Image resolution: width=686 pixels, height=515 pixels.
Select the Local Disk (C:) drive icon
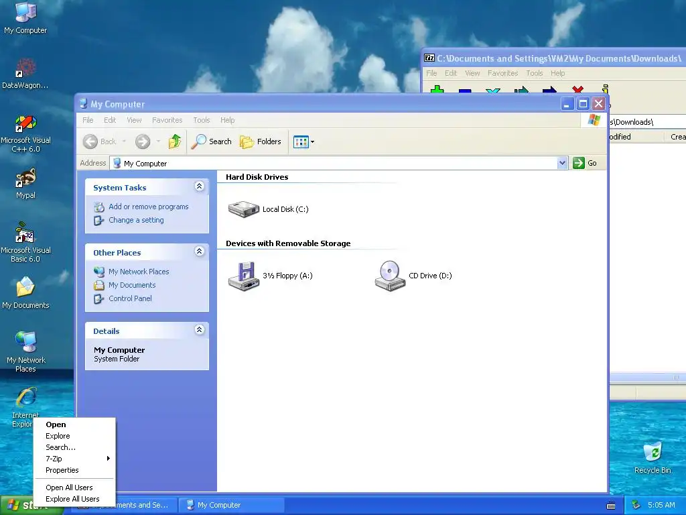click(x=244, y=209)
